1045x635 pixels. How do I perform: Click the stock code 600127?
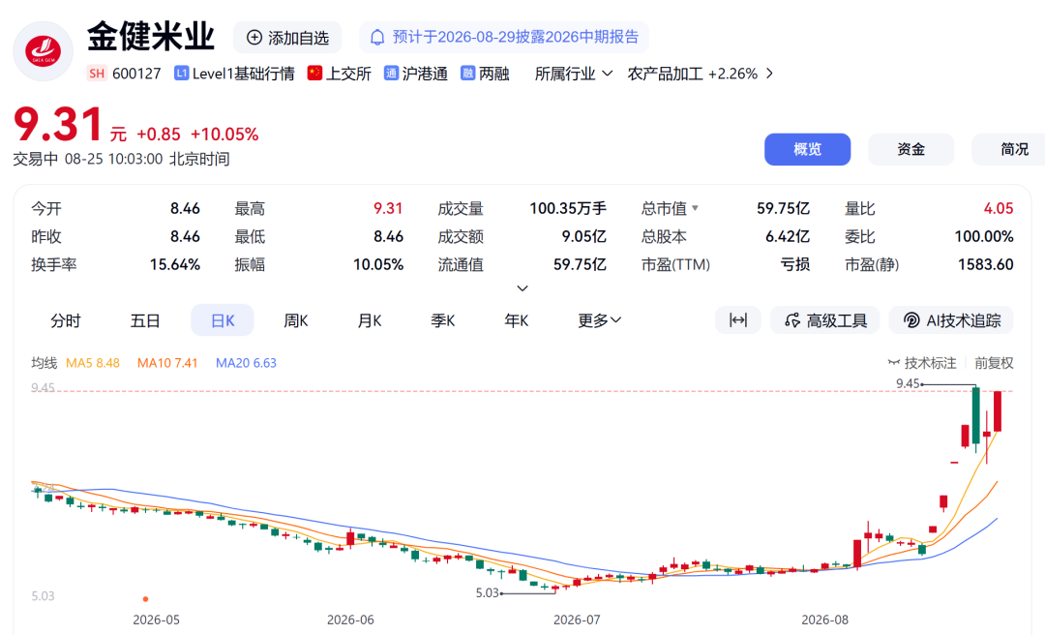coord(136,74)
